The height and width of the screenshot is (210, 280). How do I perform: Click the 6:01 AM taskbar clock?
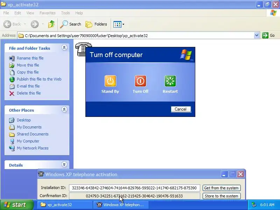(267, 205)
